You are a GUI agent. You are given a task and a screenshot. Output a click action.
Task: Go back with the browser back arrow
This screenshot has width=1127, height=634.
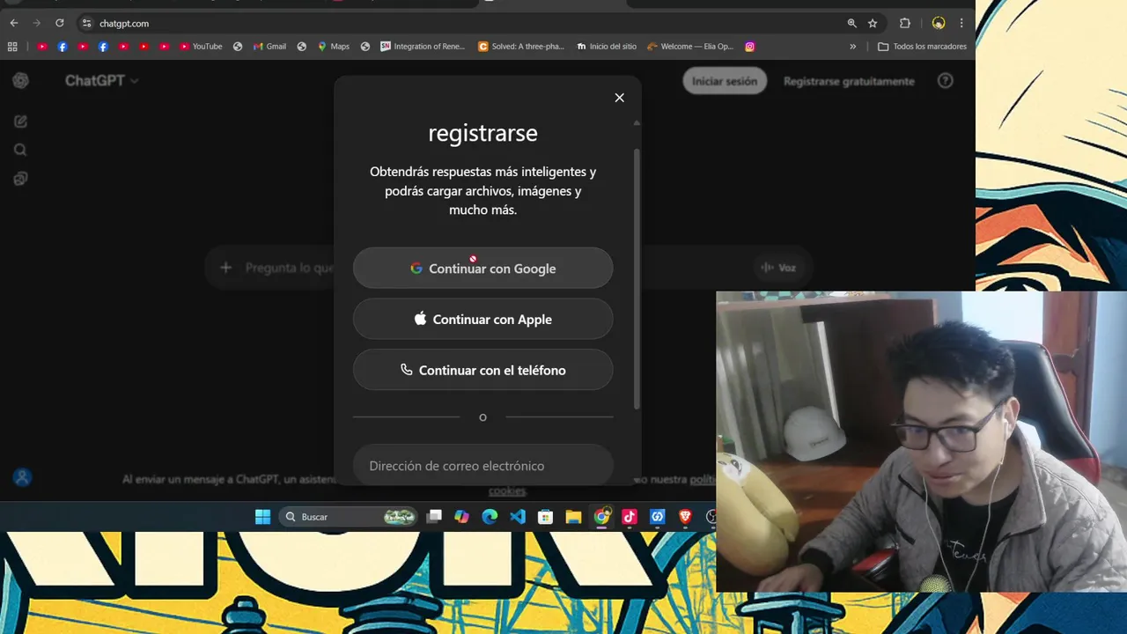(13, 23)
